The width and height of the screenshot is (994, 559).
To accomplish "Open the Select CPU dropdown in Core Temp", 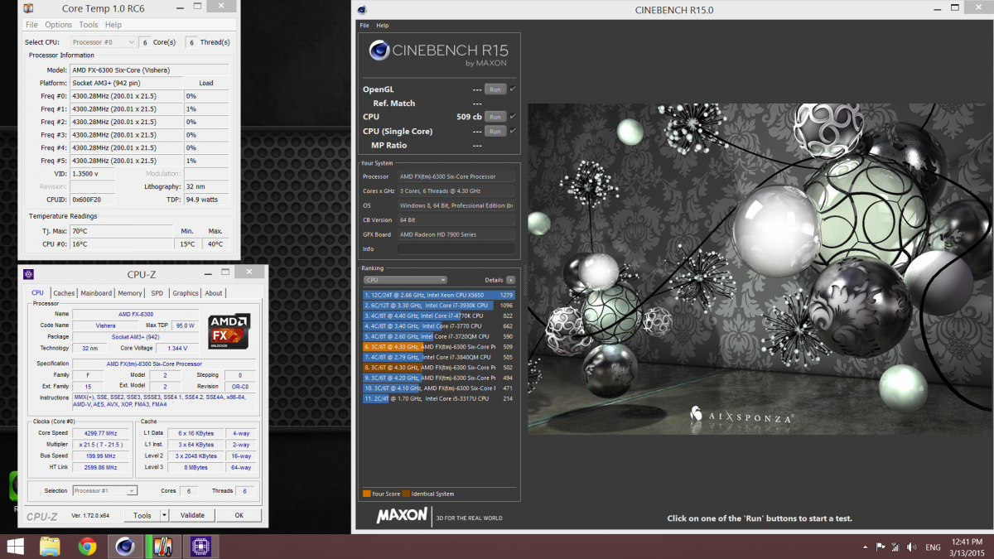I will pos(104,42).
